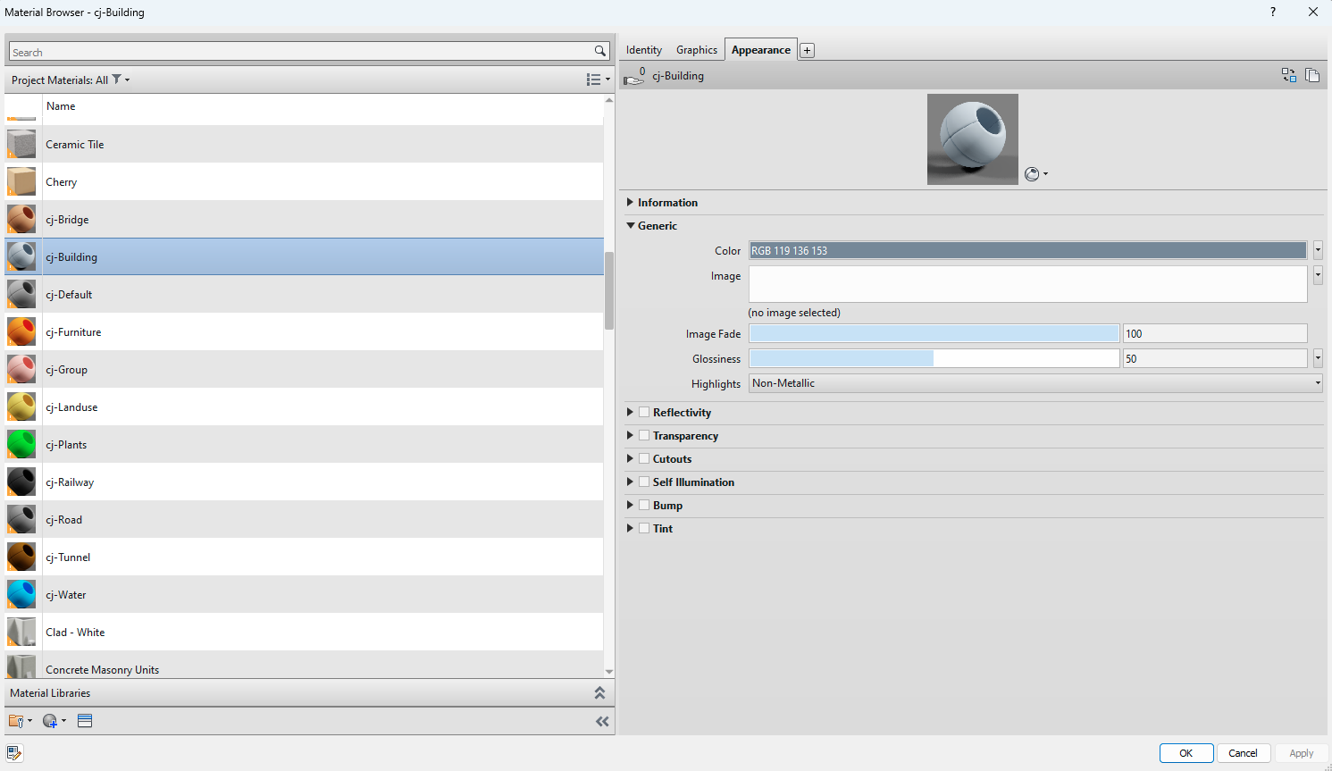Select the cj-Building material row
This screenshot has height=771, width=1332.
pyautogui.click(x=304, y=256)
